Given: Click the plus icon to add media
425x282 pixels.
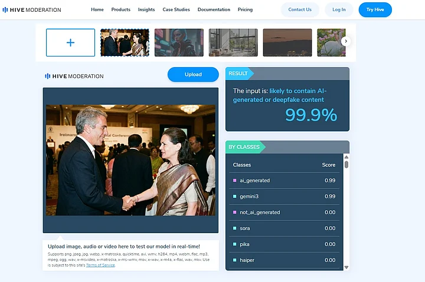Looking at the screenshot, I should tap(70, 42).
